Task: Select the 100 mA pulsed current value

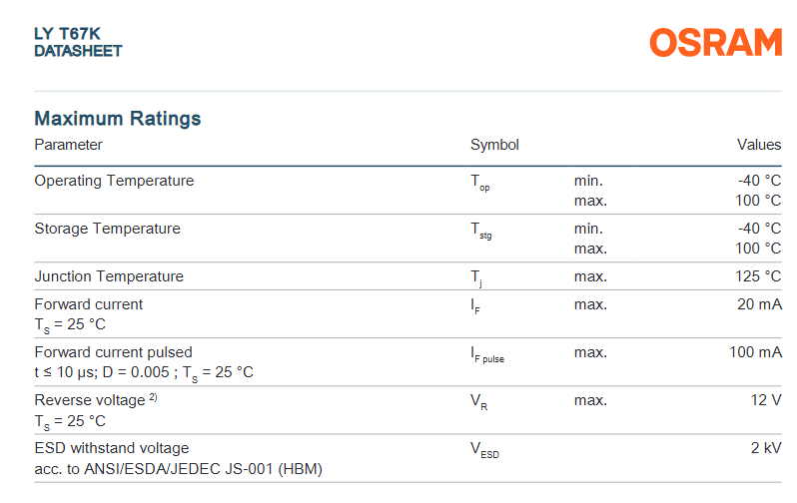Action: [755, 352]
